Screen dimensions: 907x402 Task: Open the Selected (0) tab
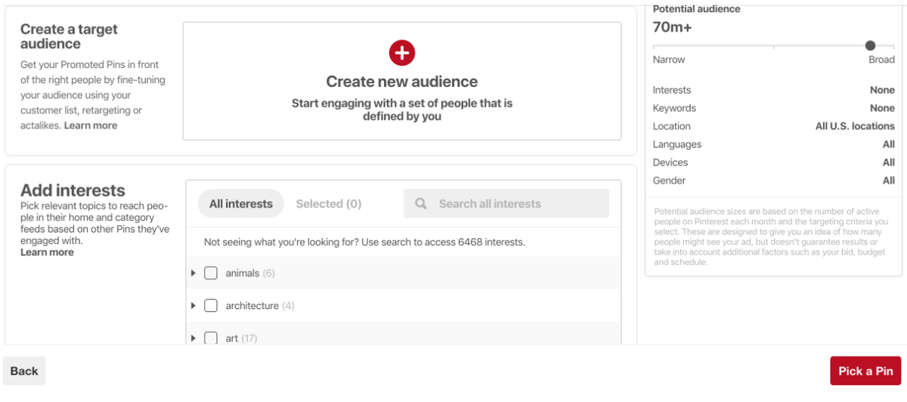click(x=329, y=204)
